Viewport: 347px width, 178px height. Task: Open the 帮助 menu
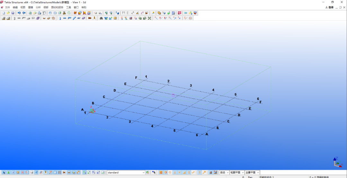[x=84, y=7]
